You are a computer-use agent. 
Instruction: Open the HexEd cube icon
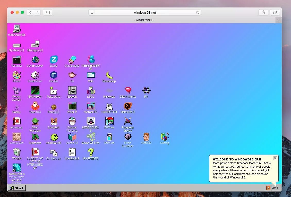tap(54, 75)
